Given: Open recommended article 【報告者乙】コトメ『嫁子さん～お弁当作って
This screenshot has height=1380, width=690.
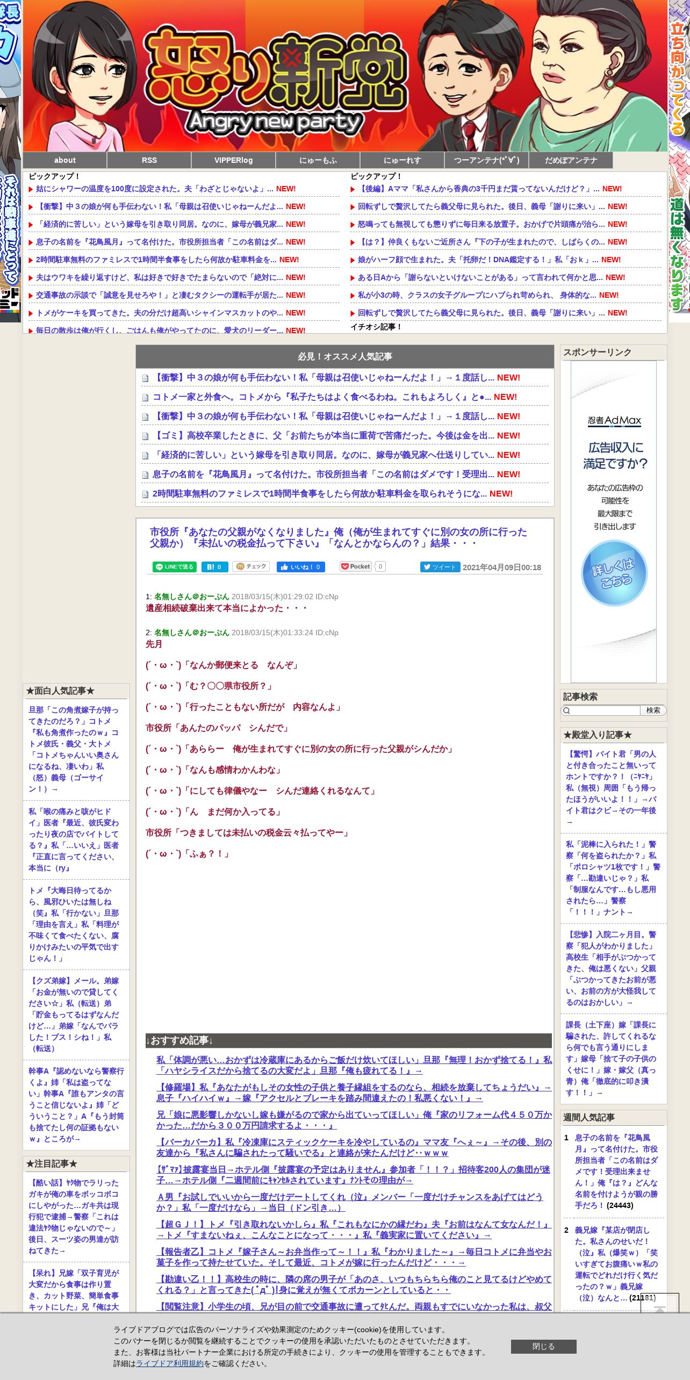Looking at the screenshot, I should (x=354, y=1257).
